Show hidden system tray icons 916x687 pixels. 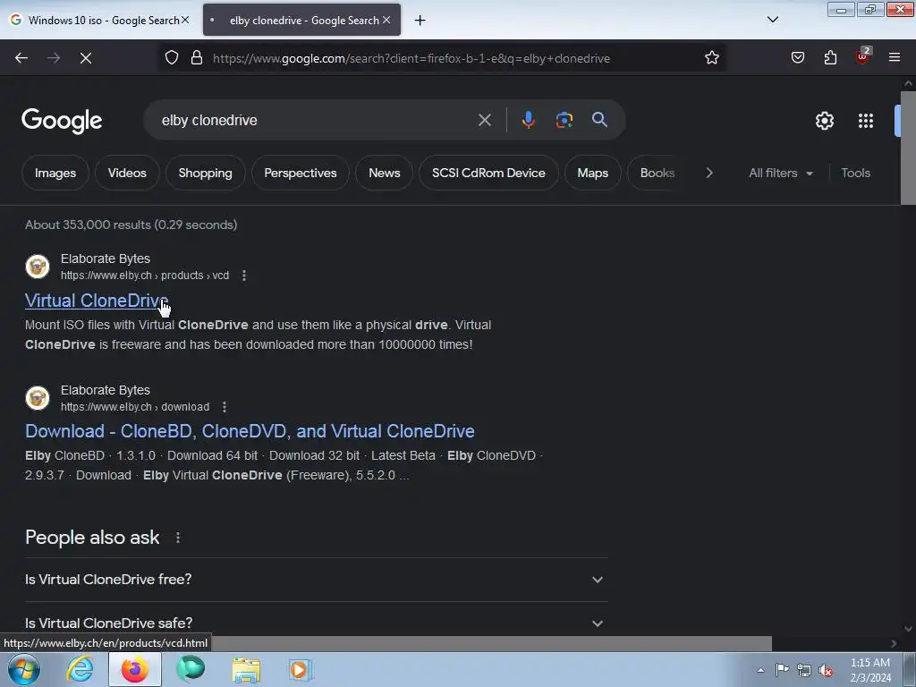tap(760, 671)
